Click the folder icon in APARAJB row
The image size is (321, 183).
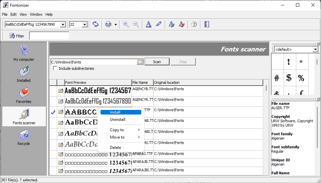pos(61,162)
